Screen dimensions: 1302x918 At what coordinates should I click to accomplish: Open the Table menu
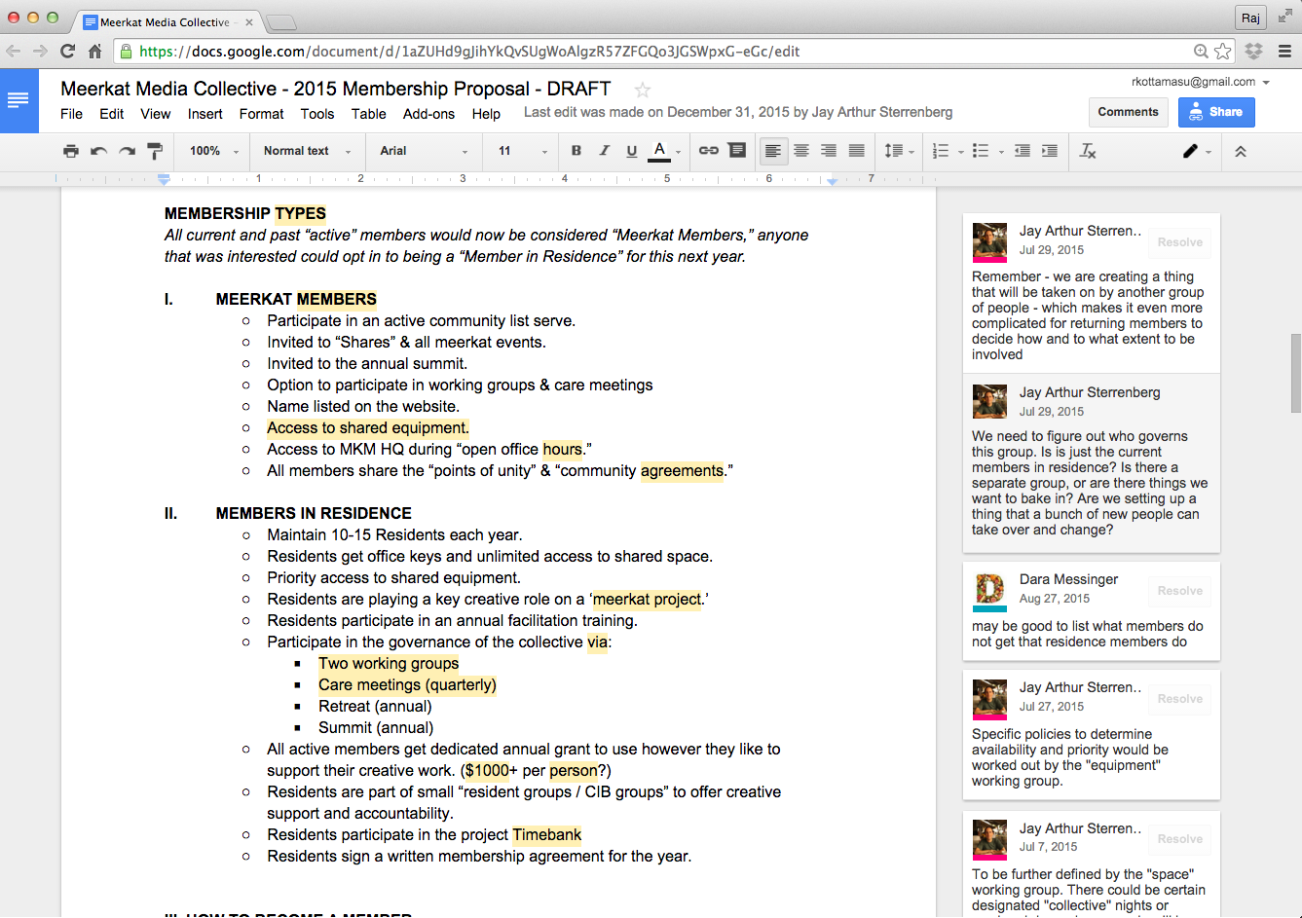[368, 114]
